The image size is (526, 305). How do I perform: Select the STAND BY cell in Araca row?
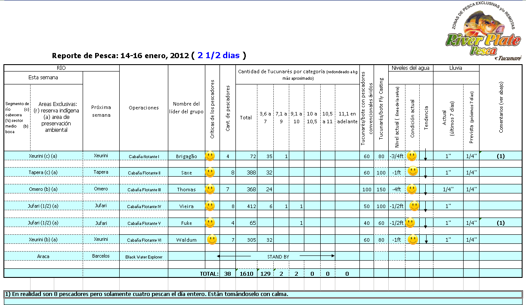pyautogui.click(x=278, y=256)
